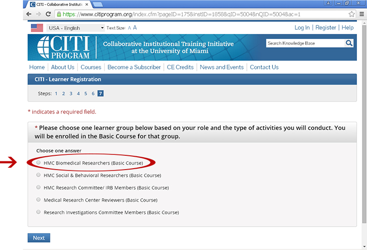
Task: Choose Research Investigations Committee Members option
Action: tap(39, 212)
